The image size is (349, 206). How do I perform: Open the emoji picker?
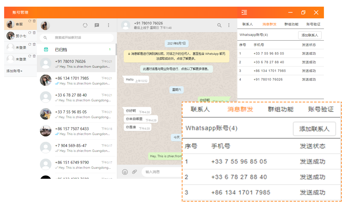[x=125, y=172]
